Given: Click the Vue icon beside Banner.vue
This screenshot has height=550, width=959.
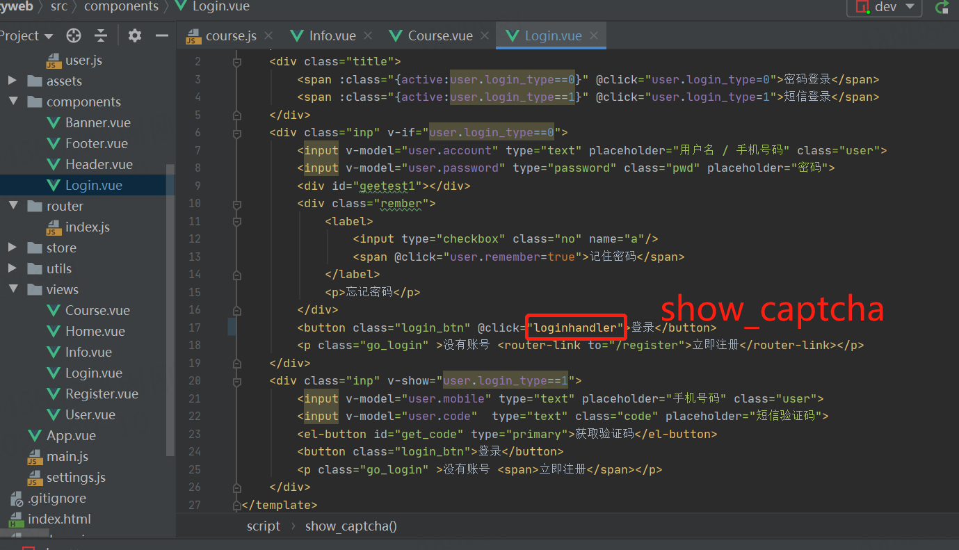Looking at the screenshot, I should click(x=54, y=123).
